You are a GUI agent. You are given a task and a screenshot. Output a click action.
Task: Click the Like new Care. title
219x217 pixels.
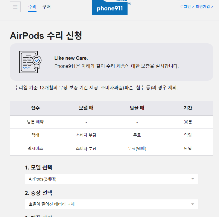pos(71,58)
